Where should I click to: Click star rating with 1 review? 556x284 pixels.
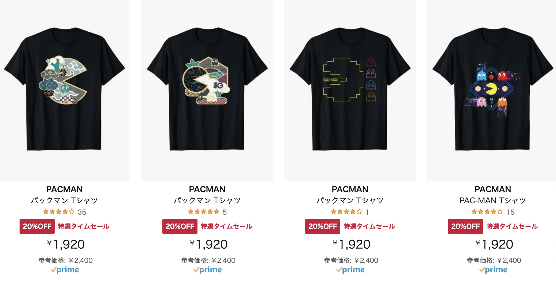346,212
